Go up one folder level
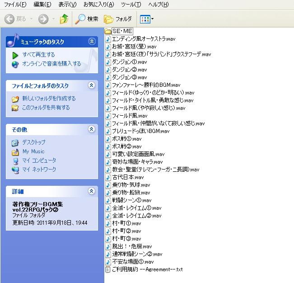Viewport: 294px width, 283px height. tap(64, 19)
